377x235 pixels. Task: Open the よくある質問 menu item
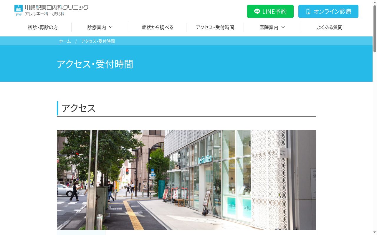330,27
